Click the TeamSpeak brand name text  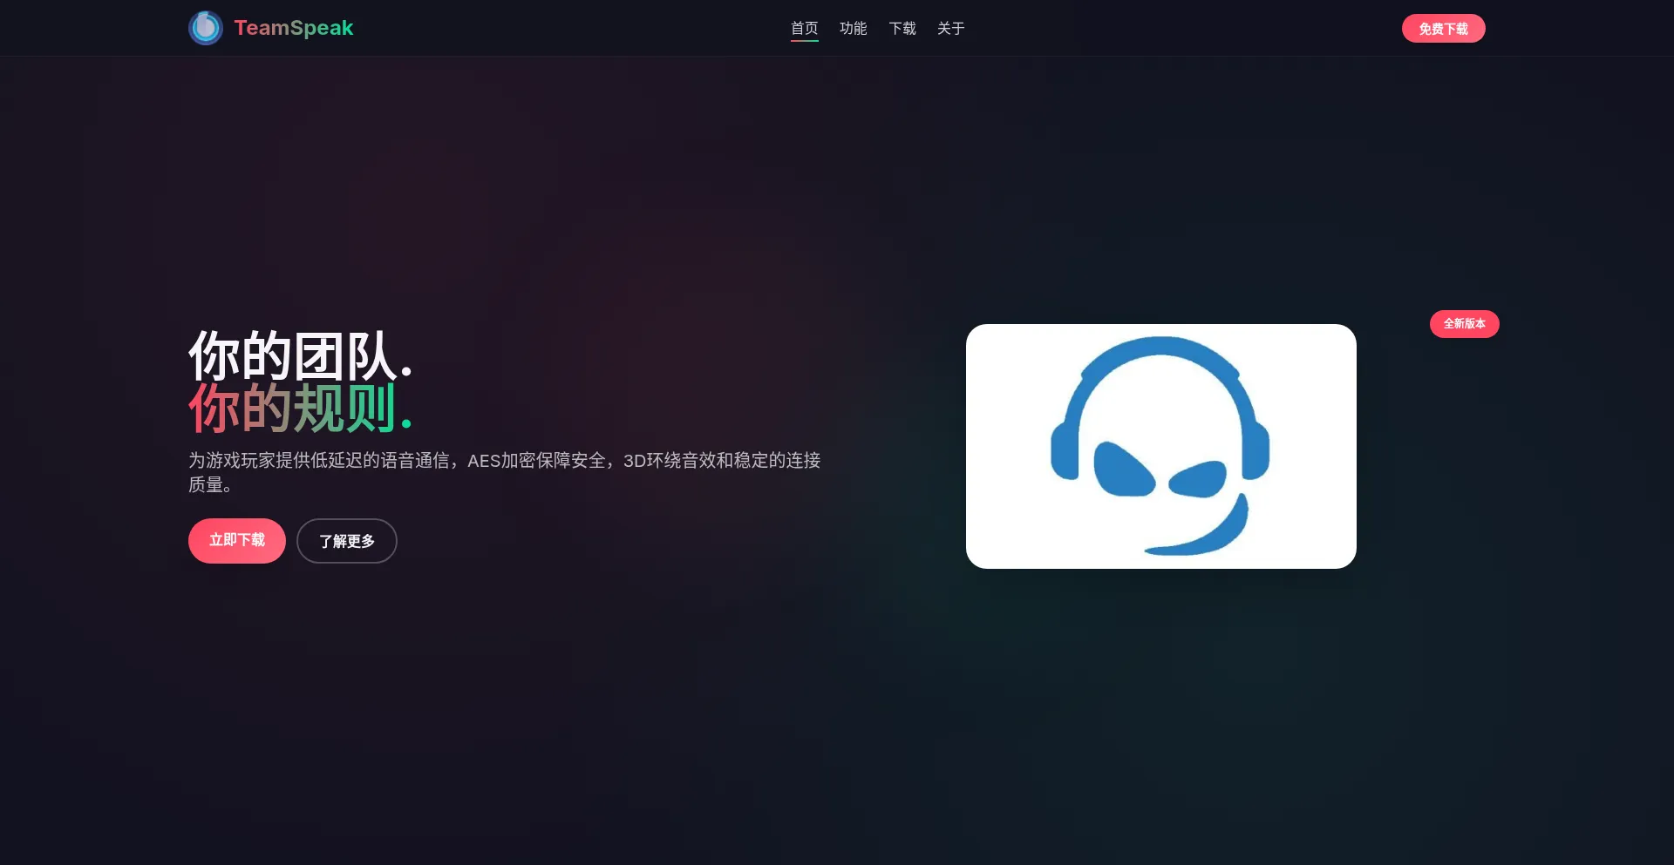click(x=293, y=28)
